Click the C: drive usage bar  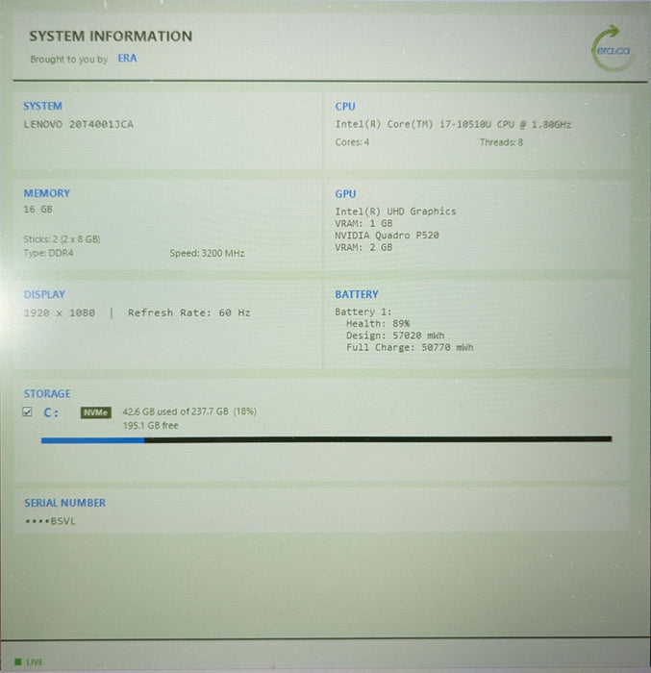pyautogui.click(x=326, y=439)
